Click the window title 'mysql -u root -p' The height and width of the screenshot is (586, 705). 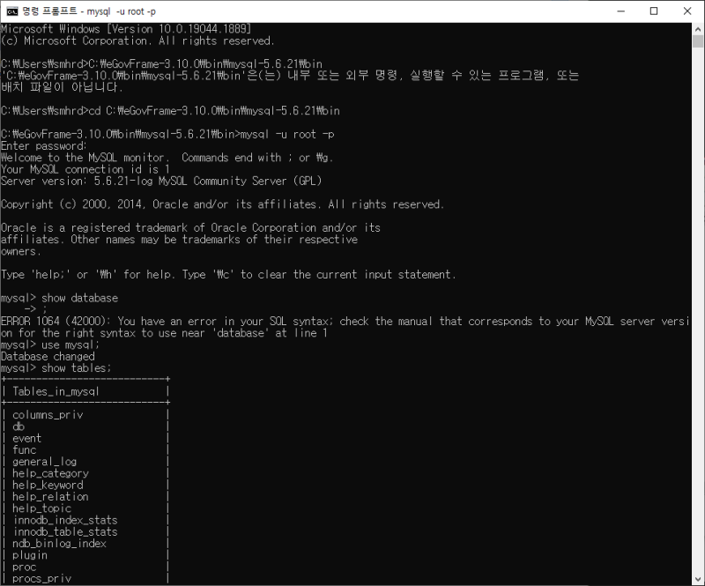pos(122,11)
